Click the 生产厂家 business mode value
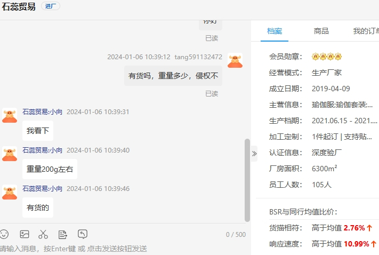This screenshot has height=255, width=379. 327,73
